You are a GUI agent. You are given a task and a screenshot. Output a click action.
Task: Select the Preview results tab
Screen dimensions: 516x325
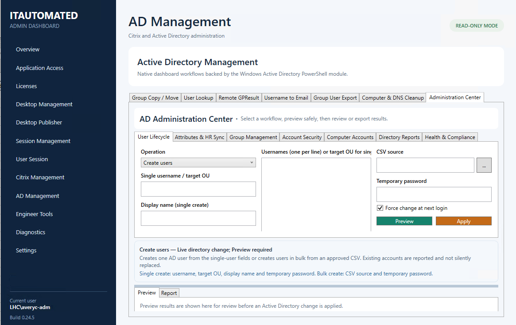tap(147, 292)
